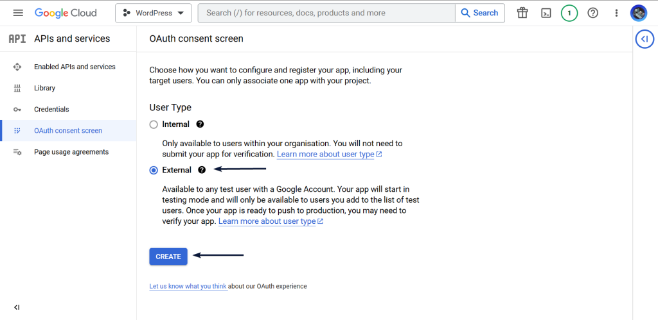Focus the resources search field
The width and height of the screenshot is (658, 320).
(326, 13)
